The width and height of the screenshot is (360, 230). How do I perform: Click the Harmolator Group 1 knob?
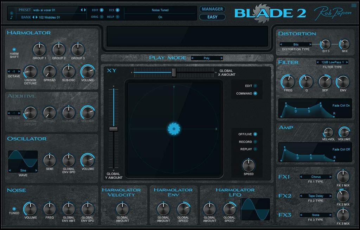39,50
